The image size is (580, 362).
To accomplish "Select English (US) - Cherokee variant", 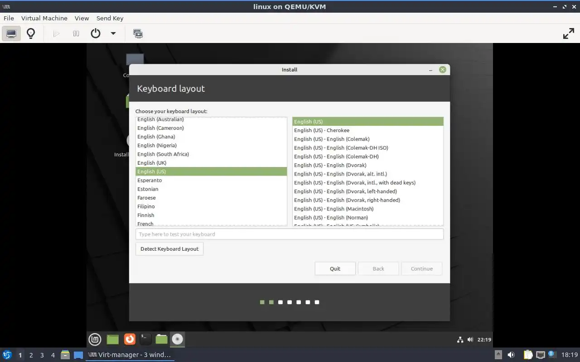I will click(x=368, y=130).
